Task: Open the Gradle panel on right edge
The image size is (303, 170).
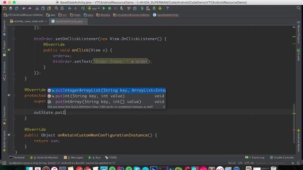Action: pyautogui.click(x=299, y=55)
